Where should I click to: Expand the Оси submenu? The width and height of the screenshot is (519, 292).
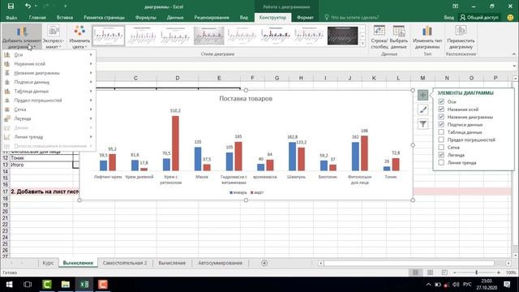(49, 54)
